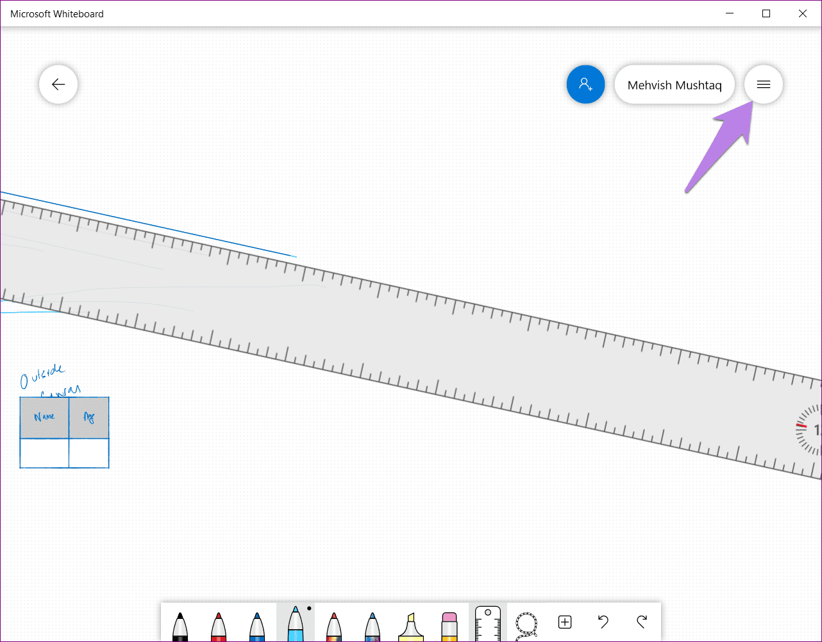
Task: Click the ruler's angle dial
Action: [x=809, y=431]
